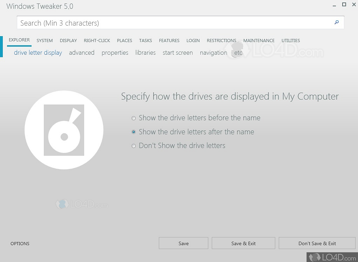The image size is (358, 262).
Task: Switch to the MAINTENANCE tab
Action: pos(259,40)
